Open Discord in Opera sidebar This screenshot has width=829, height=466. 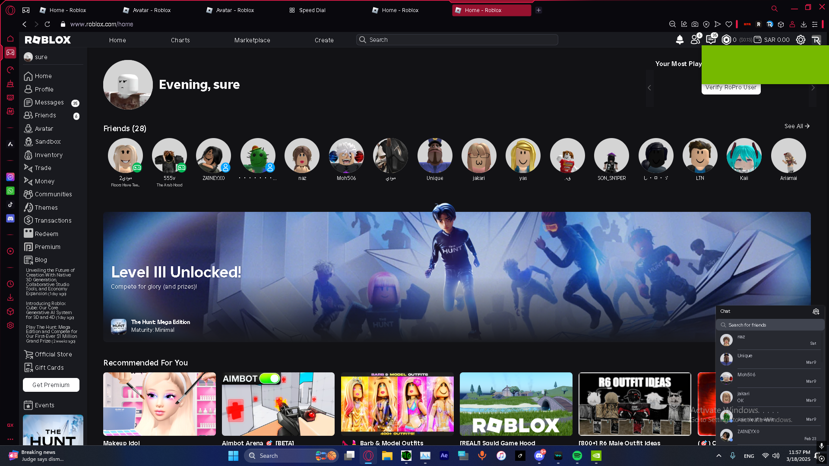(x=10, y=218)
